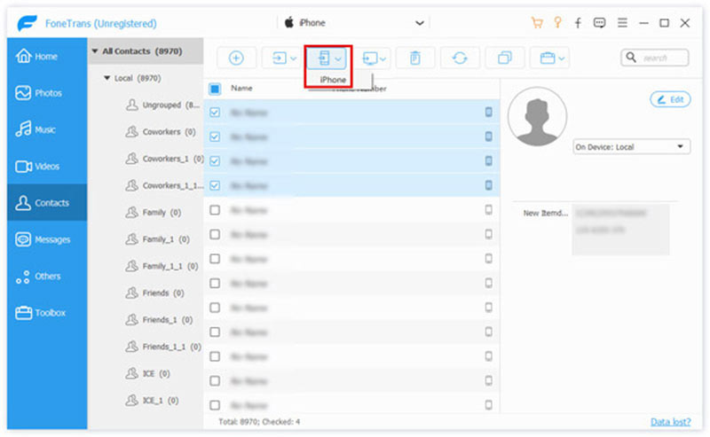Collapse the All Contacts tree
Image resolution: width=710 pixels, height=437 pixels.
point(95,51)
